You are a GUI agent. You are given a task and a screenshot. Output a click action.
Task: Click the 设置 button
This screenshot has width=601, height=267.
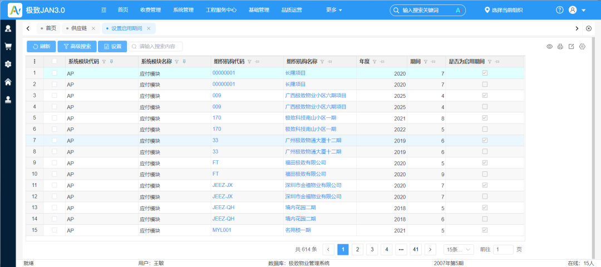tap(112, 47)
